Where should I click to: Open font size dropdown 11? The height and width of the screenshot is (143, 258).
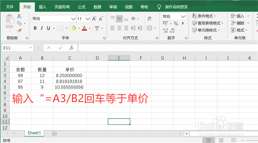click(88, 19)
